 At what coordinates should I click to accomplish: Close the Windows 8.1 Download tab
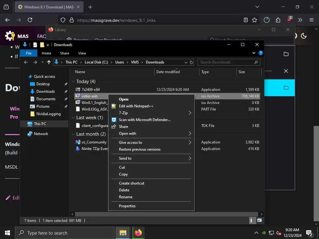[x=78, y=7]
